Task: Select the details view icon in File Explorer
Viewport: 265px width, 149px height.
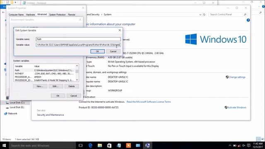Action: pos(258,139)
